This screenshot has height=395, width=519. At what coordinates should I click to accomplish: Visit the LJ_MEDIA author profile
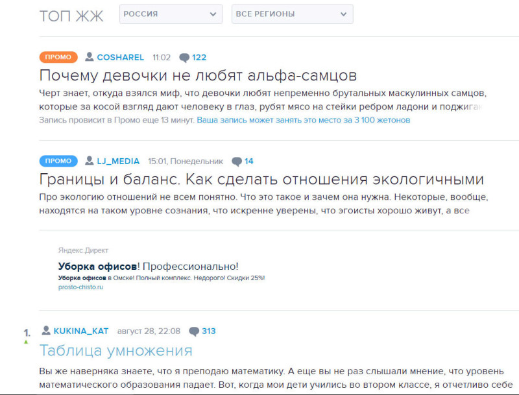pyautogui.click(x=118, y=162)
